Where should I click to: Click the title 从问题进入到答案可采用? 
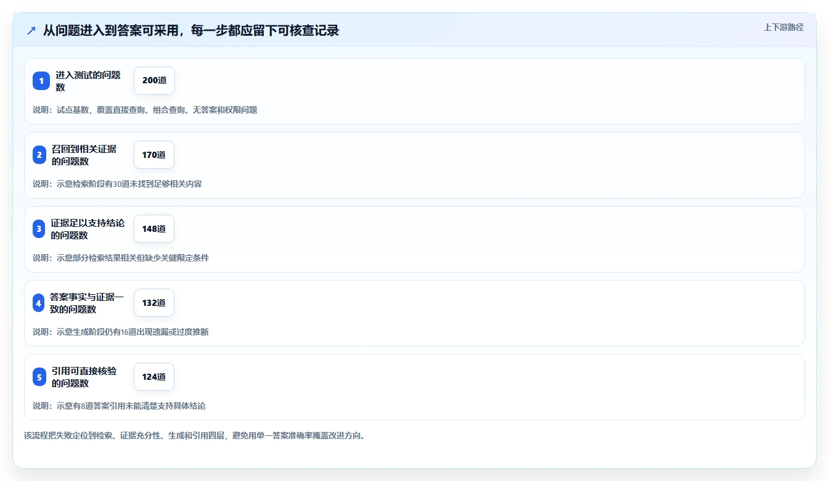point(191,31)
